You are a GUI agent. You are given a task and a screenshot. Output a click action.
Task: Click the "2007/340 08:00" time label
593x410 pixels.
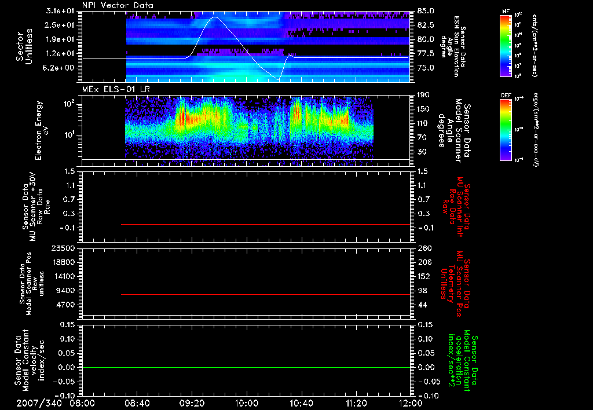point(56,403)
